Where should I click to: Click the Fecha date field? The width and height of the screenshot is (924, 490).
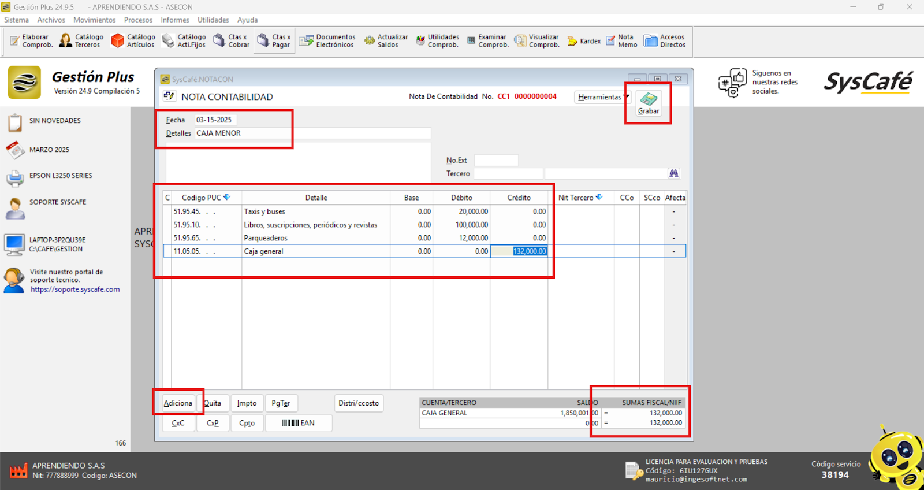click(x=215, y=120)
